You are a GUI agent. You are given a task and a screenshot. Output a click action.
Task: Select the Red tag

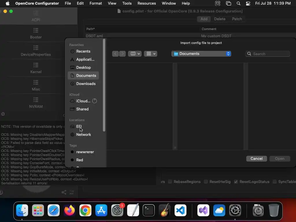coord(83,160)
